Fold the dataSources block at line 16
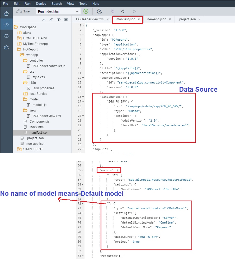Image resolution: width=235 pixels, height=260 pixels. pyautogui.click(x=83, y=97)
